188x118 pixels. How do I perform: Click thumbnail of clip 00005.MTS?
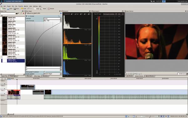click(5, 36)
